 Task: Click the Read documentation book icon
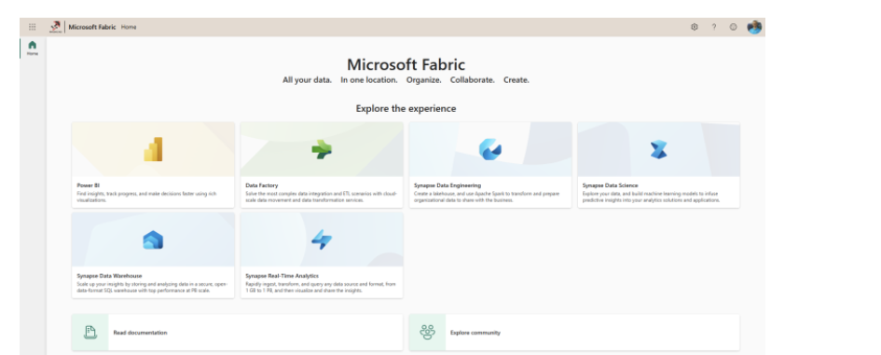click(89, 332)
